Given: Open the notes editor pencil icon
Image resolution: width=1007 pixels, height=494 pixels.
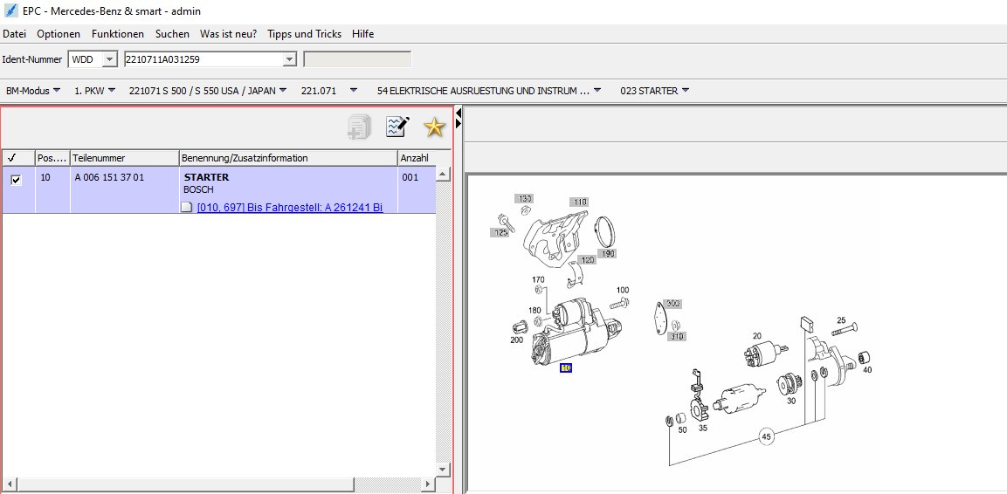Looking at the screenshot, I should pos(397,127).
